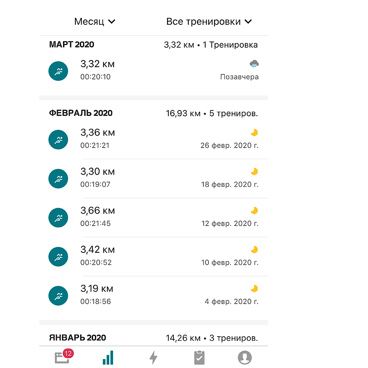Select the МАРТ 2020 section header
Screen dimensions: 368x368
72,45
